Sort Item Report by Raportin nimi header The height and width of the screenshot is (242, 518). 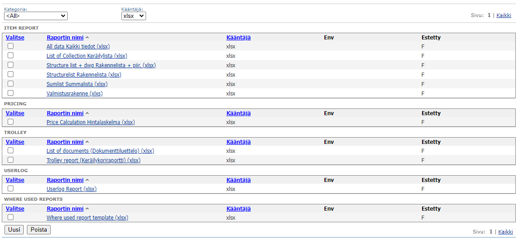click(x=65, y=38)
